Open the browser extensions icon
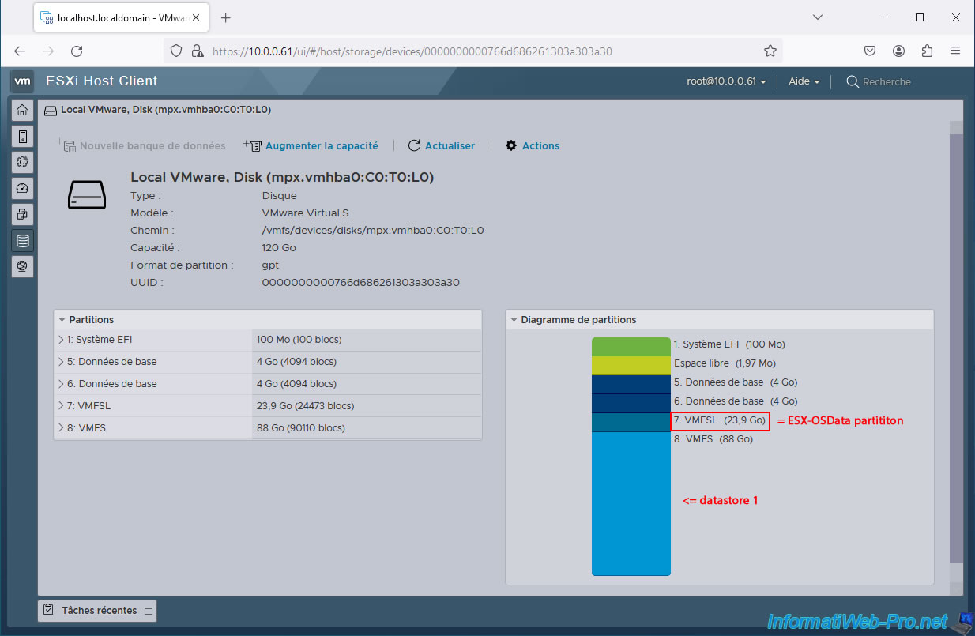 pos(927,51)
